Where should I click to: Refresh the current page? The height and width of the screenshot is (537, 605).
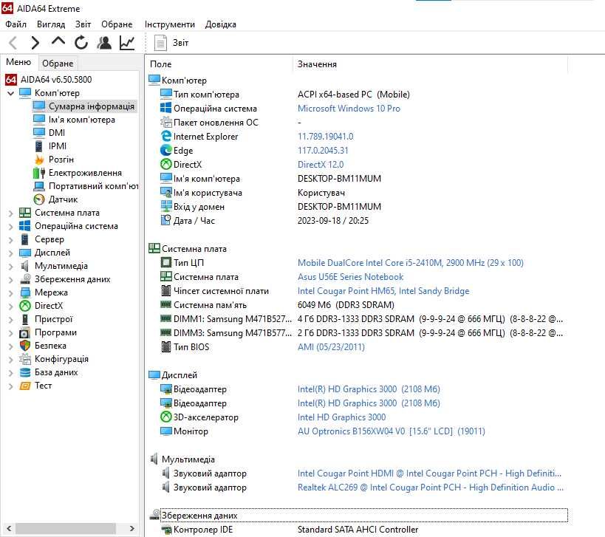(x=81, y=42)
